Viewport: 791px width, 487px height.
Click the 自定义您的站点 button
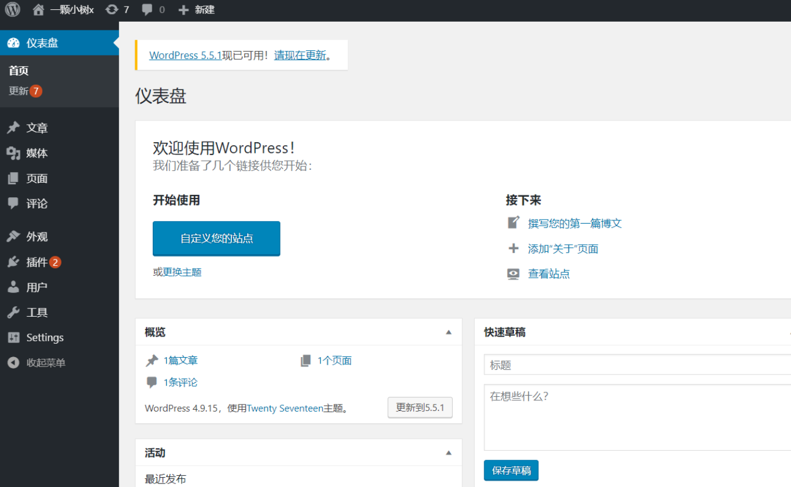tap(217, 239)
